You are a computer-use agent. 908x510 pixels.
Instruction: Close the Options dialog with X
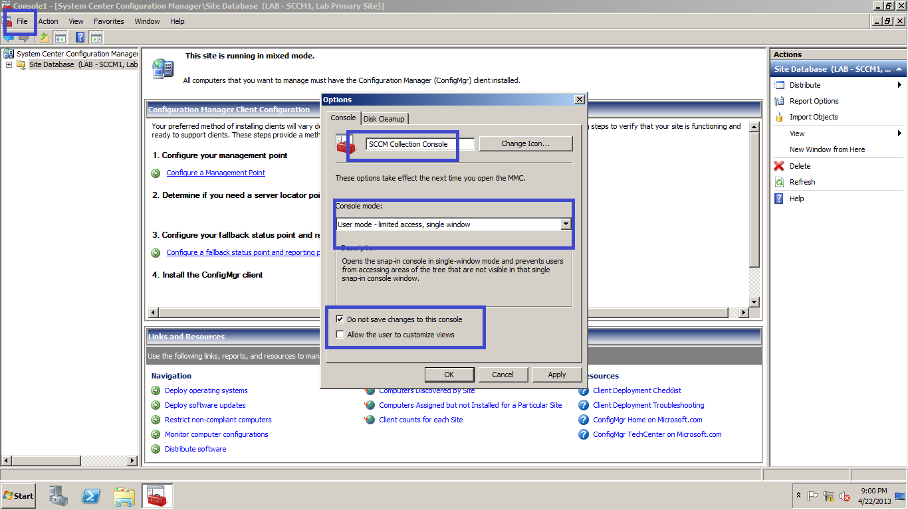(579, 99)
